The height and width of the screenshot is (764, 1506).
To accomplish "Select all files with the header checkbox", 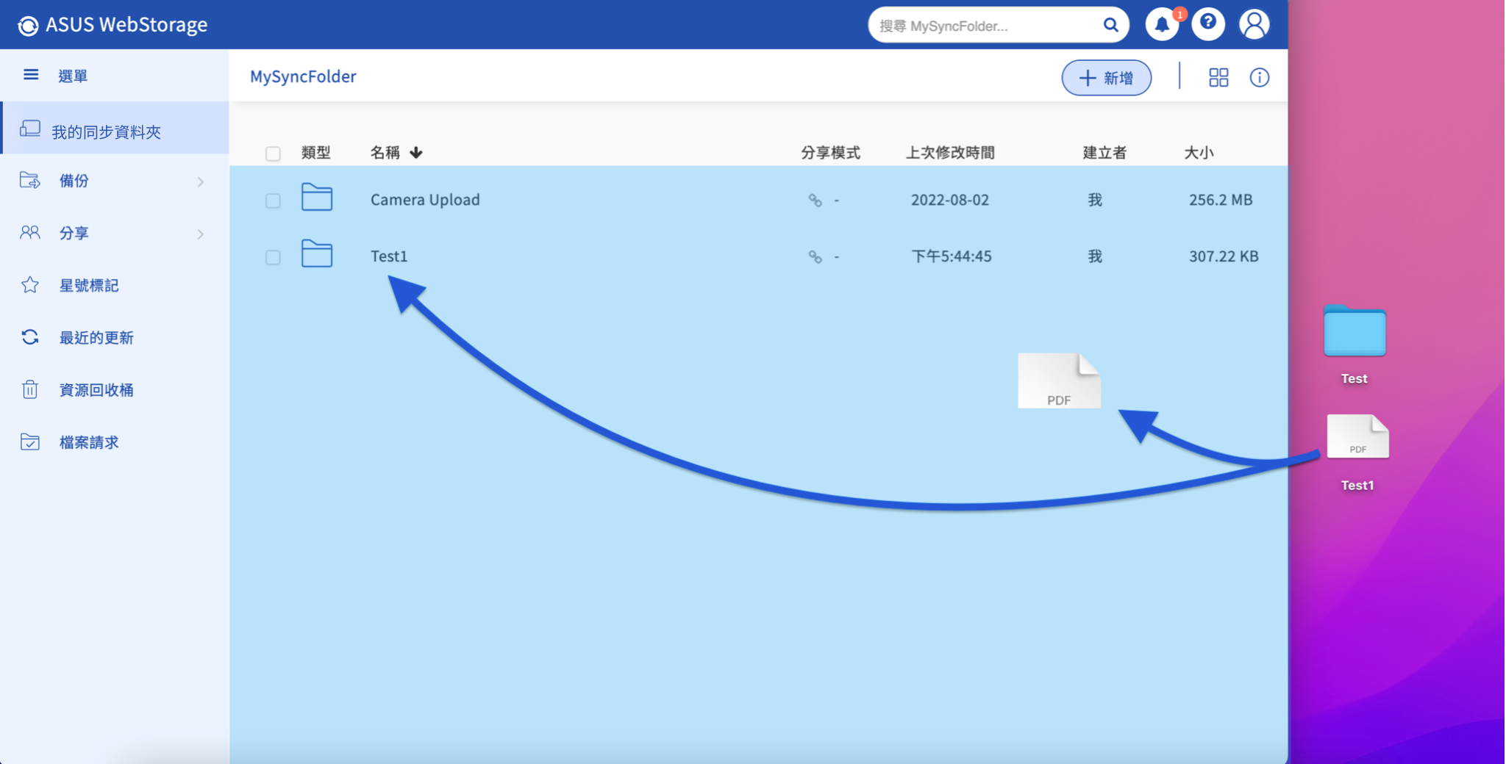I will tap(273, 153).
